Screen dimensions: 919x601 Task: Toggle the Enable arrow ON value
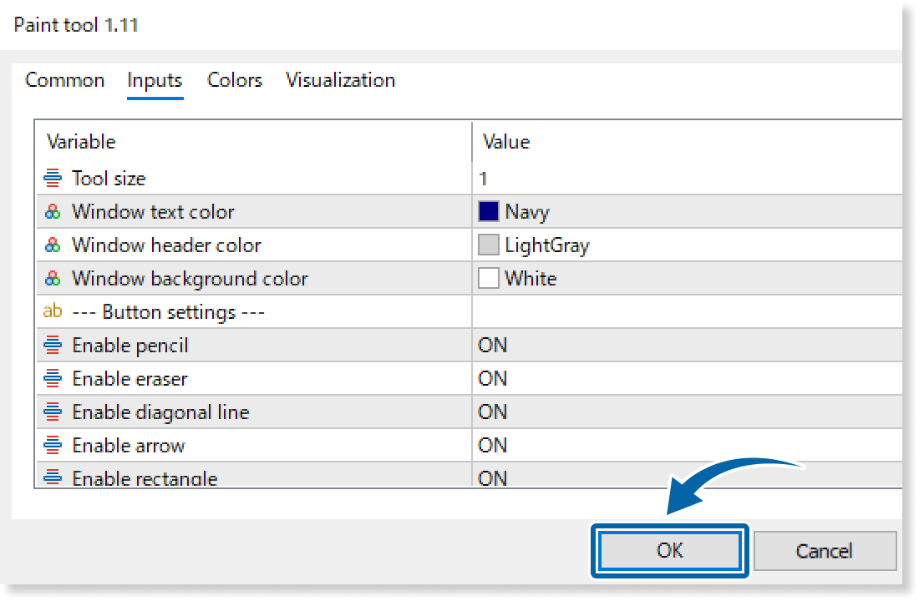pos(493,445)
